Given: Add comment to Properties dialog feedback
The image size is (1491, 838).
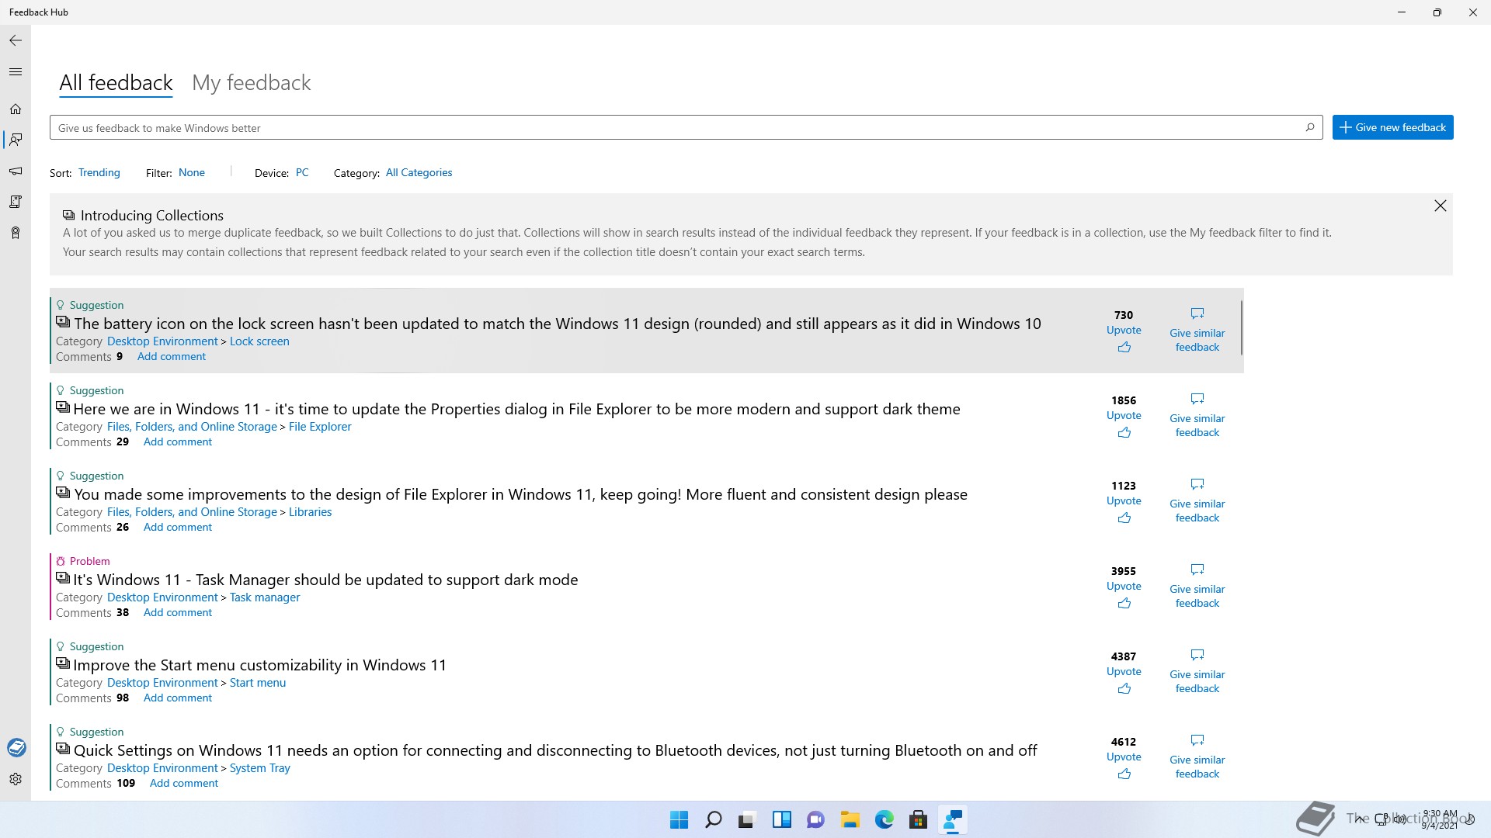Looking at the screenshot, I should (178, 442).
